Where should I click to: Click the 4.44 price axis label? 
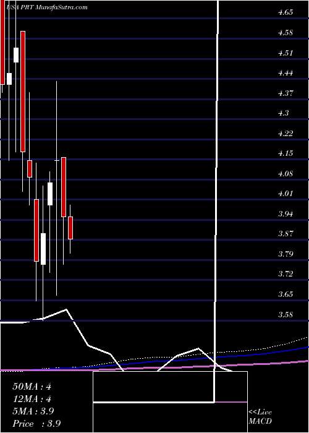point(286,73)
